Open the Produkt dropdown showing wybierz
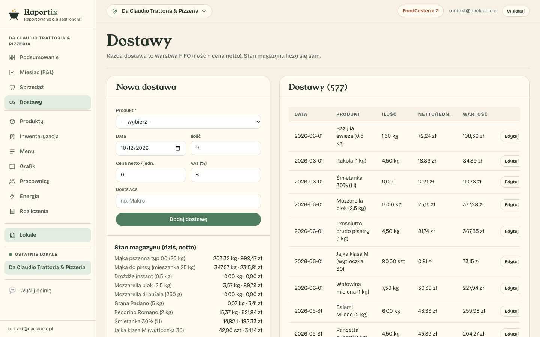 click(x=188, y=122)
